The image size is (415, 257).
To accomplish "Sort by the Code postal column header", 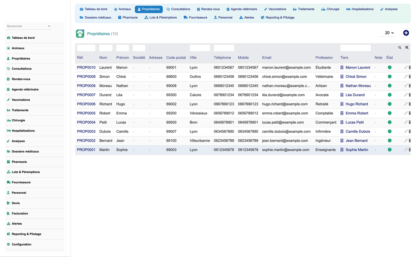I will point(176,57).
